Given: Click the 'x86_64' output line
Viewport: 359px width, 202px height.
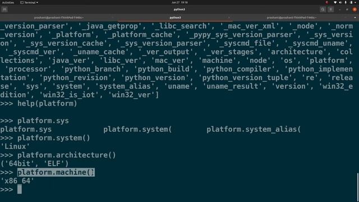Looking at the screenshot, I should tap(17, 181).
